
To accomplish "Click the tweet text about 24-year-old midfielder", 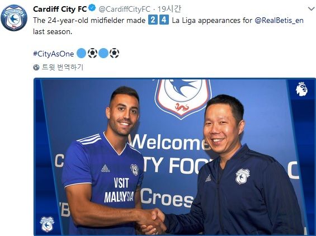I will click(x=168, y=26).
